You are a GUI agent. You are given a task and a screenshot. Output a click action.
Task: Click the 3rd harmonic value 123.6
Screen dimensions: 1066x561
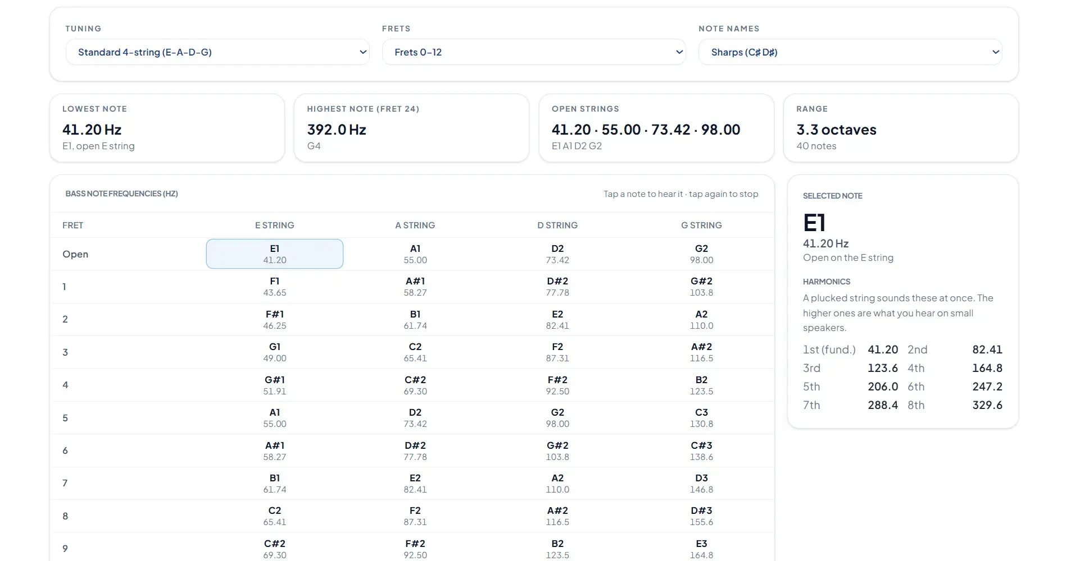pos(883,368)
